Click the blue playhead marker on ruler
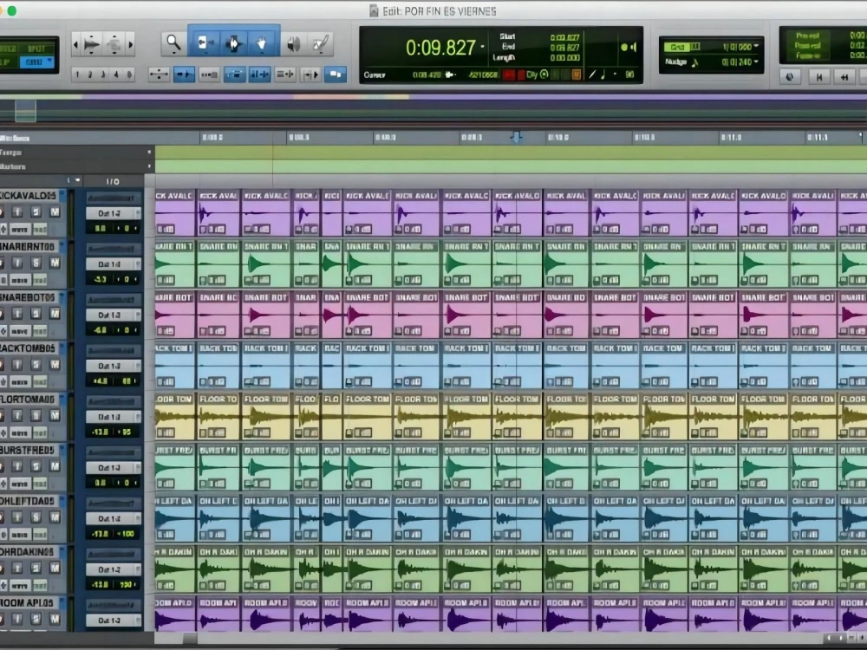867x650 pixels. [x=517, y=137]
